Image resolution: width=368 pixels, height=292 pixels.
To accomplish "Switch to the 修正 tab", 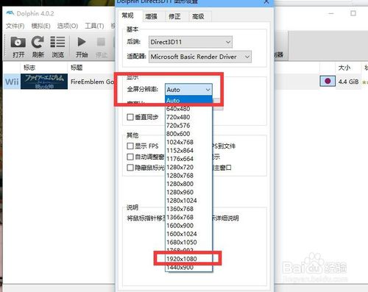I will pos(174,16).
